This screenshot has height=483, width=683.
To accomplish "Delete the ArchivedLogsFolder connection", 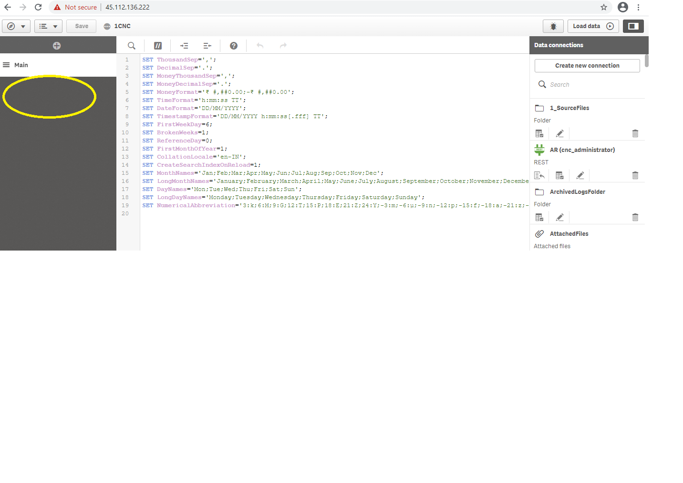I will 635,218.
